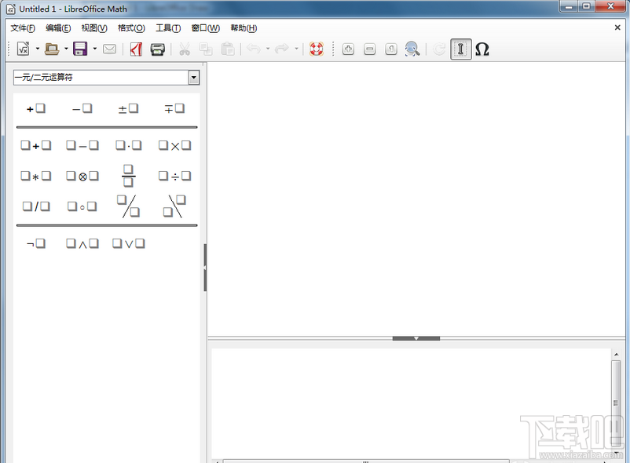Open the Catalog with the Omega symbol
630x463 pixels.
[482, 49]
